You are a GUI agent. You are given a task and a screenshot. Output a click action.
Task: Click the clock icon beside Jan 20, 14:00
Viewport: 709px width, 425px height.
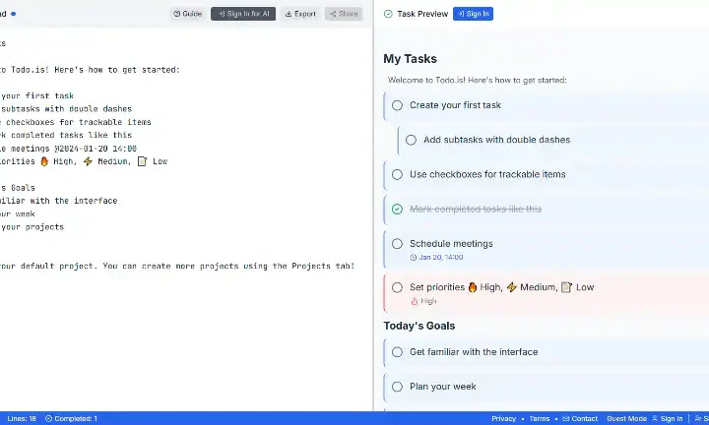tap(414, 258)
